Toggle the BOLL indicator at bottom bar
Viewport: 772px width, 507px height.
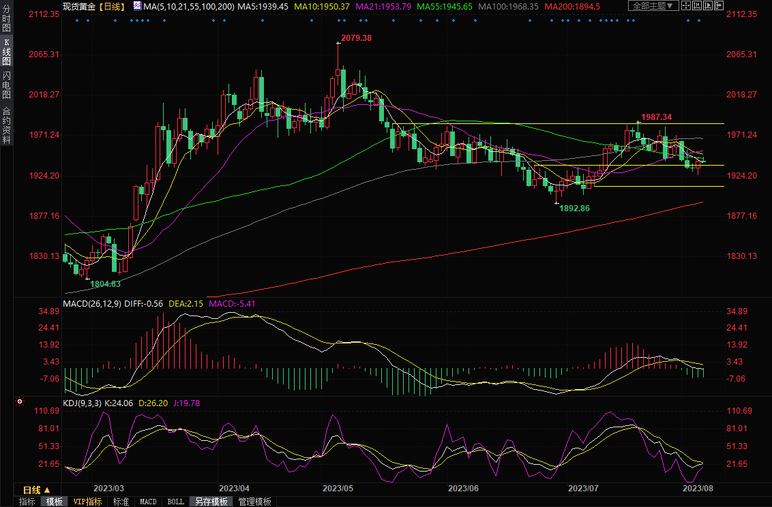tap(175, 502)
